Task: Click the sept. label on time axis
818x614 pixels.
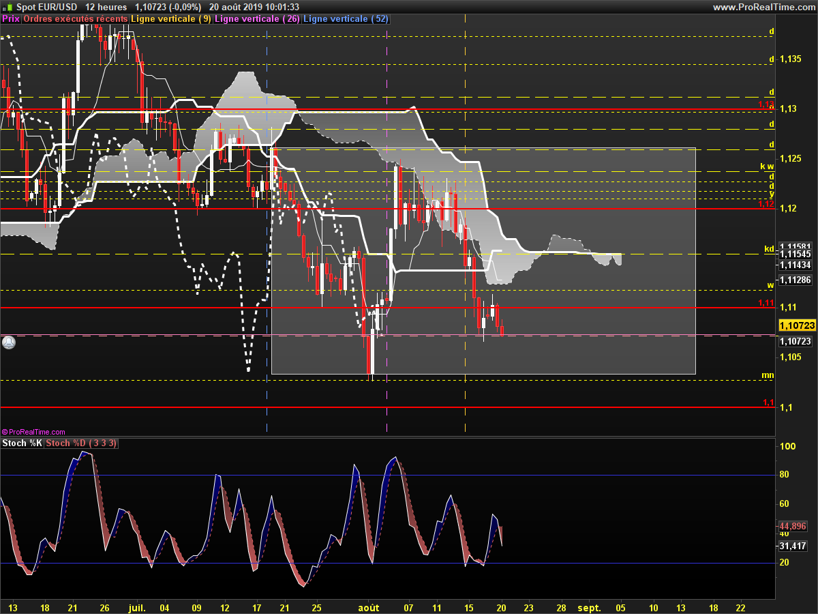Action: point(589,606)
